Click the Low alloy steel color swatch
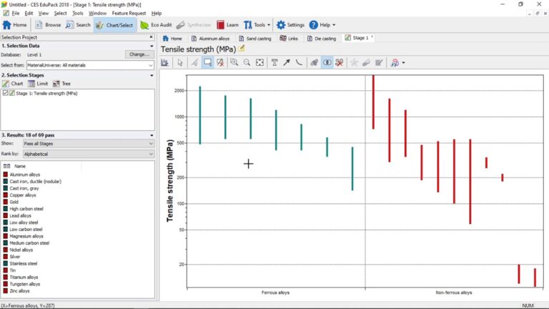 6,222
